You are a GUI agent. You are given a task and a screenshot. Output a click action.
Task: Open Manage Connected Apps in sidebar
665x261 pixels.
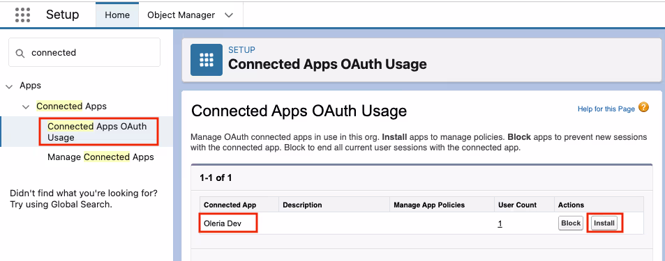[x=100, y=157]
